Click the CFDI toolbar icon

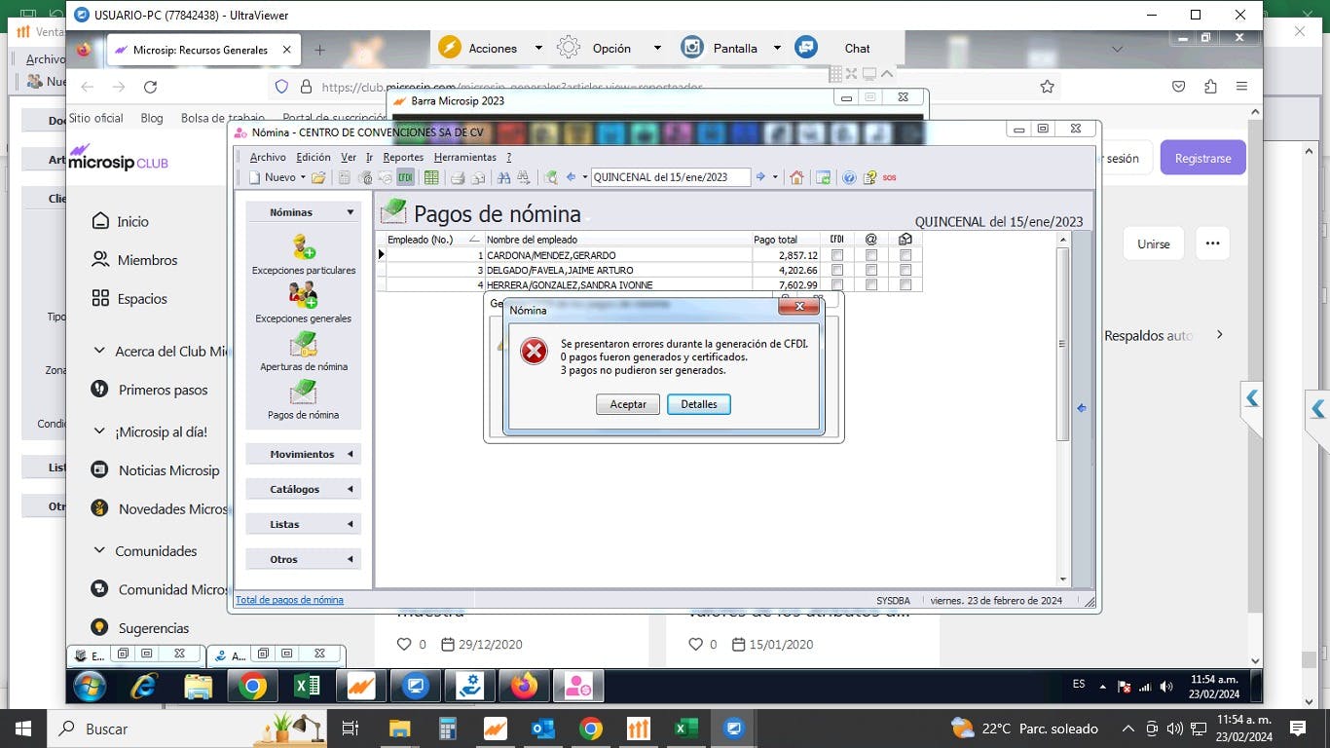point(405,177)
